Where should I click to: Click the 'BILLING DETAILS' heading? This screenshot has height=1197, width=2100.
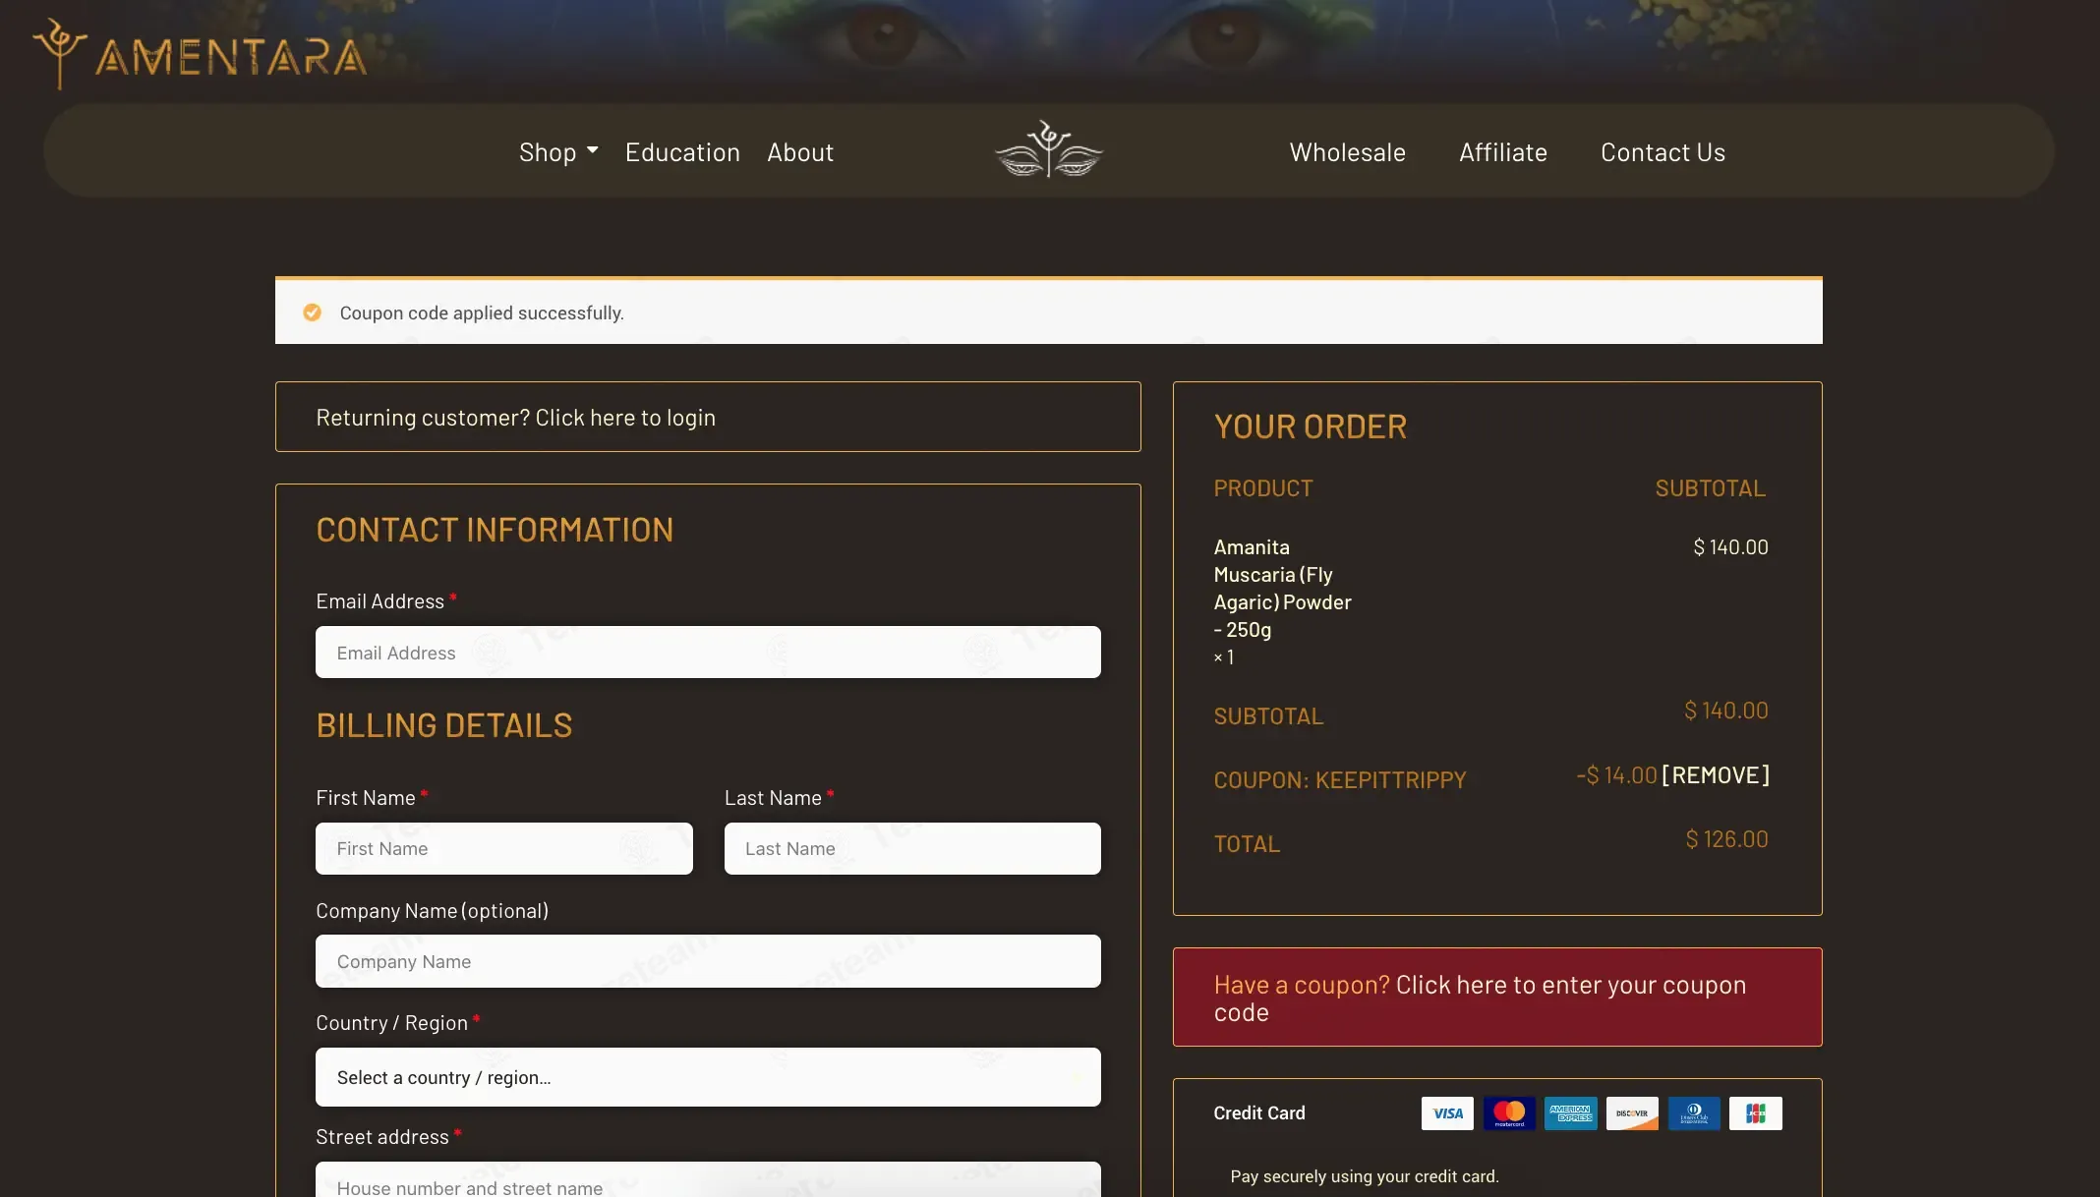(x=444, y=725)
